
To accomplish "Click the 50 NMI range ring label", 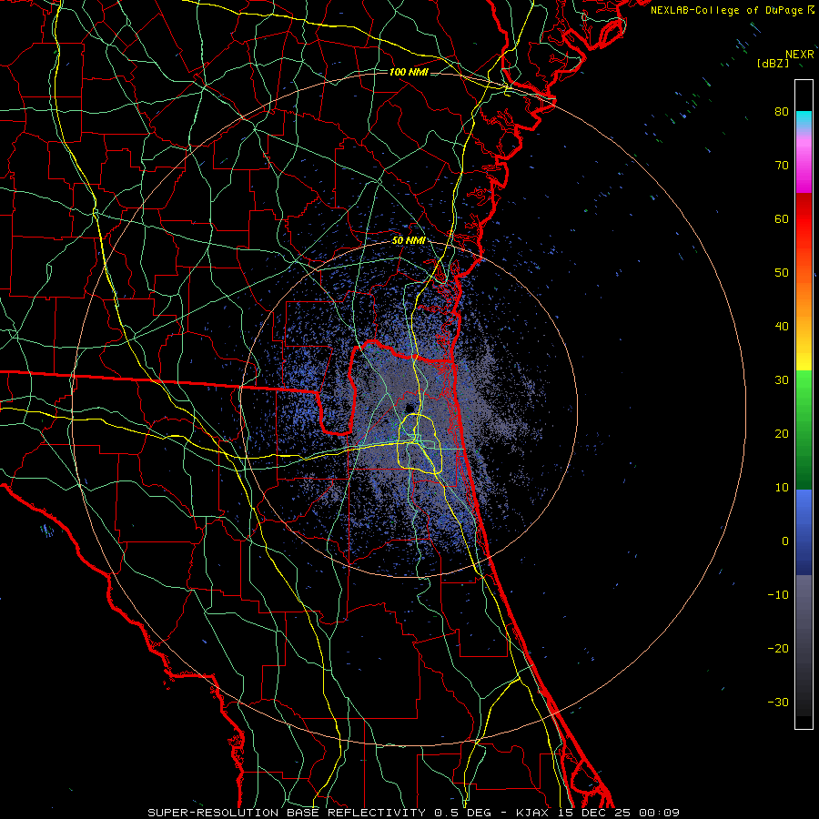I will [409, 241].
